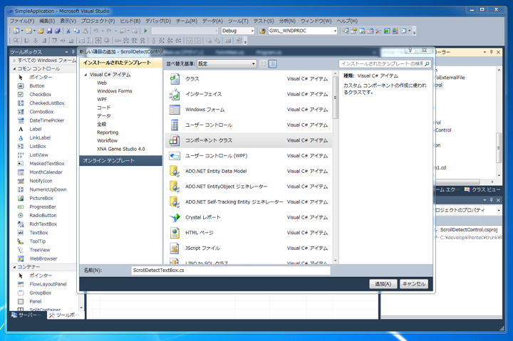Select the WPF category in tree
513x341 pixels.
(x=102, y=100)
